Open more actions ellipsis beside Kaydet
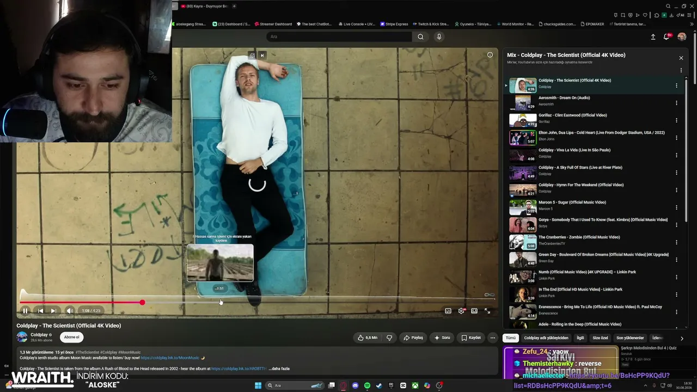 pos(493,338)
